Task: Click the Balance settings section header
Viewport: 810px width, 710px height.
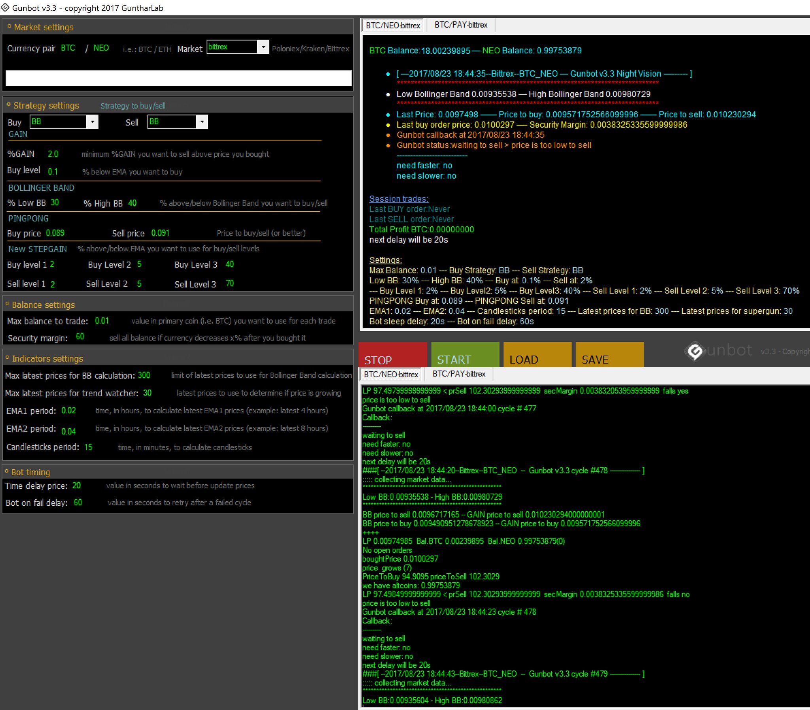Action: 178,305
